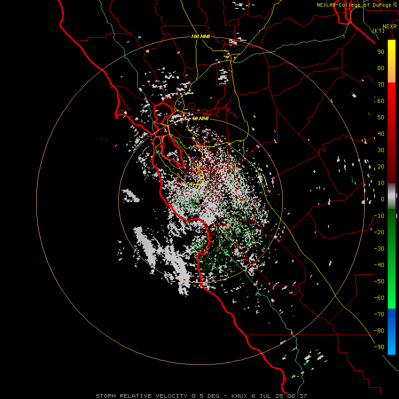Click the 90 value on the color scale
This screenshot has height=399, width=399.
381,52
